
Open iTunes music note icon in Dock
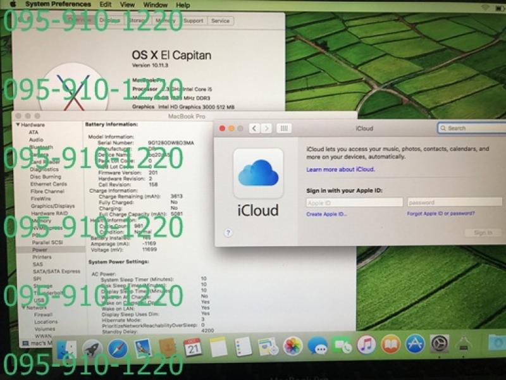tap(366, 345)
